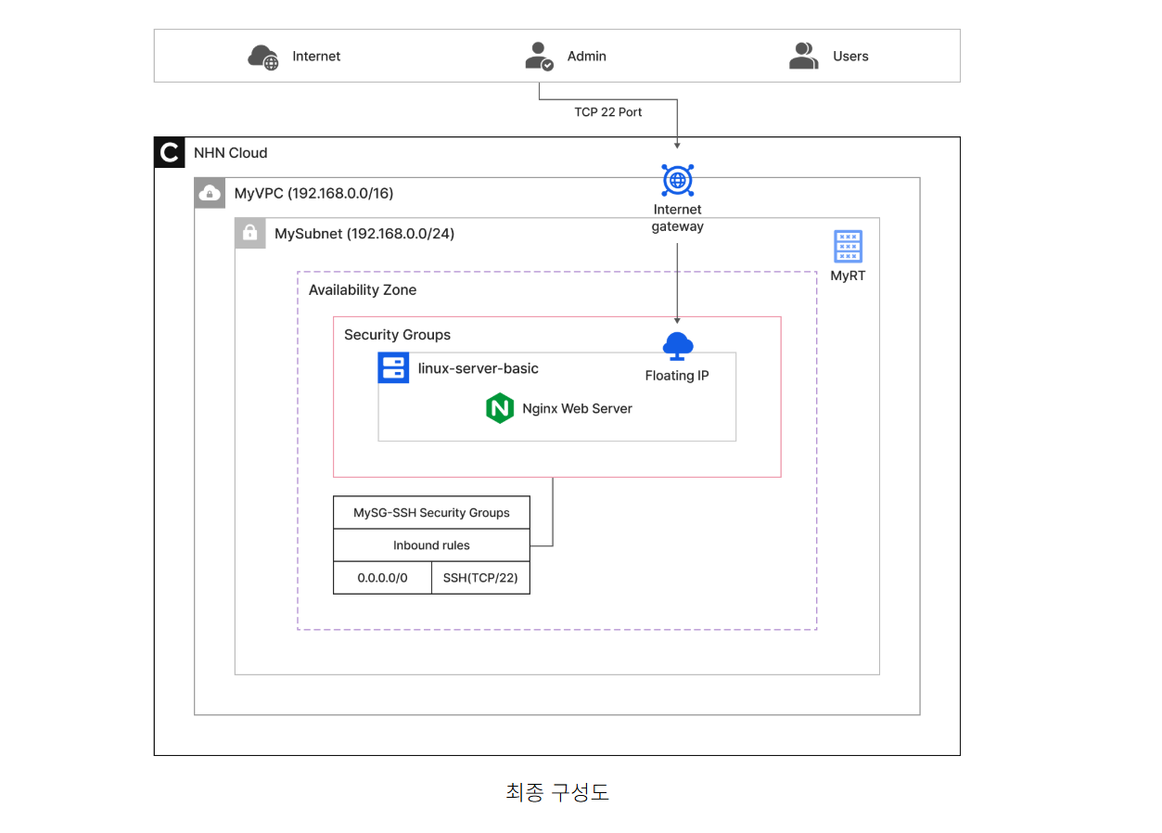Select the Internet label
Image resolution: width=1162 pixels, height=833 pixels.
(x=316, y=57)
